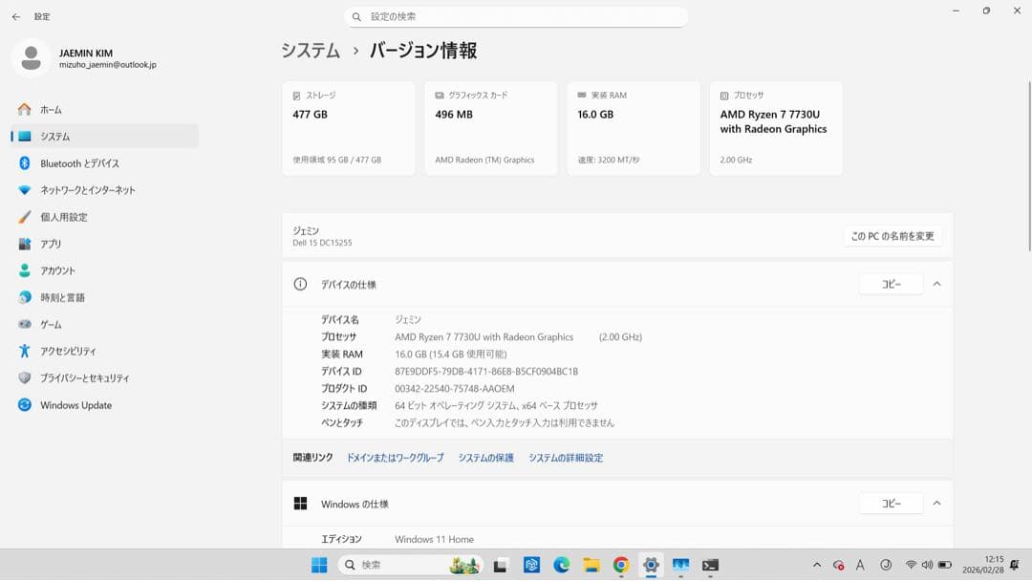Open the プロセッサ AMD Ryzen card
1032x581 pixels.
(776, 128)
